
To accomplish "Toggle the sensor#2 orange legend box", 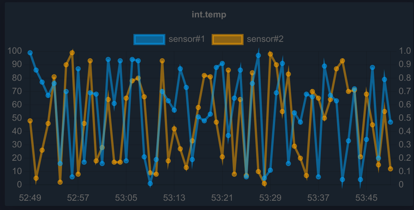I will click(228, 40).
